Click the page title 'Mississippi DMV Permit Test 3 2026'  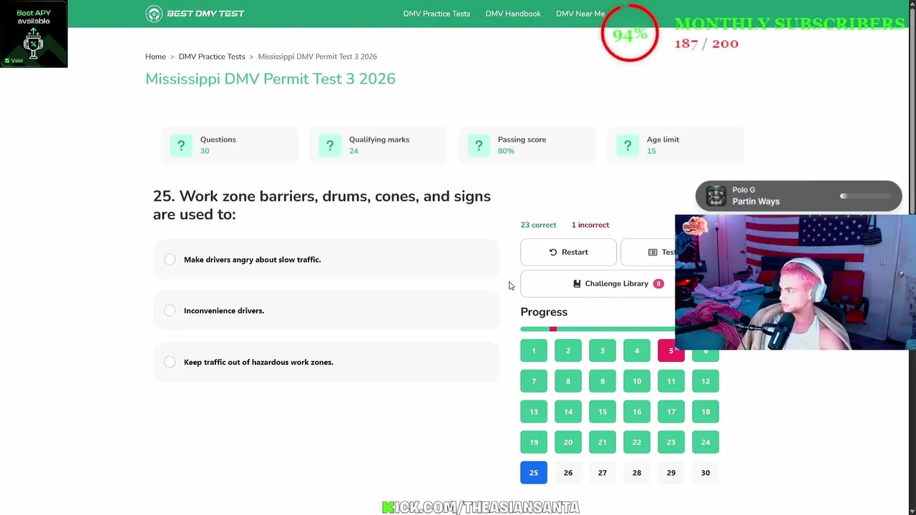click(271, 79)
